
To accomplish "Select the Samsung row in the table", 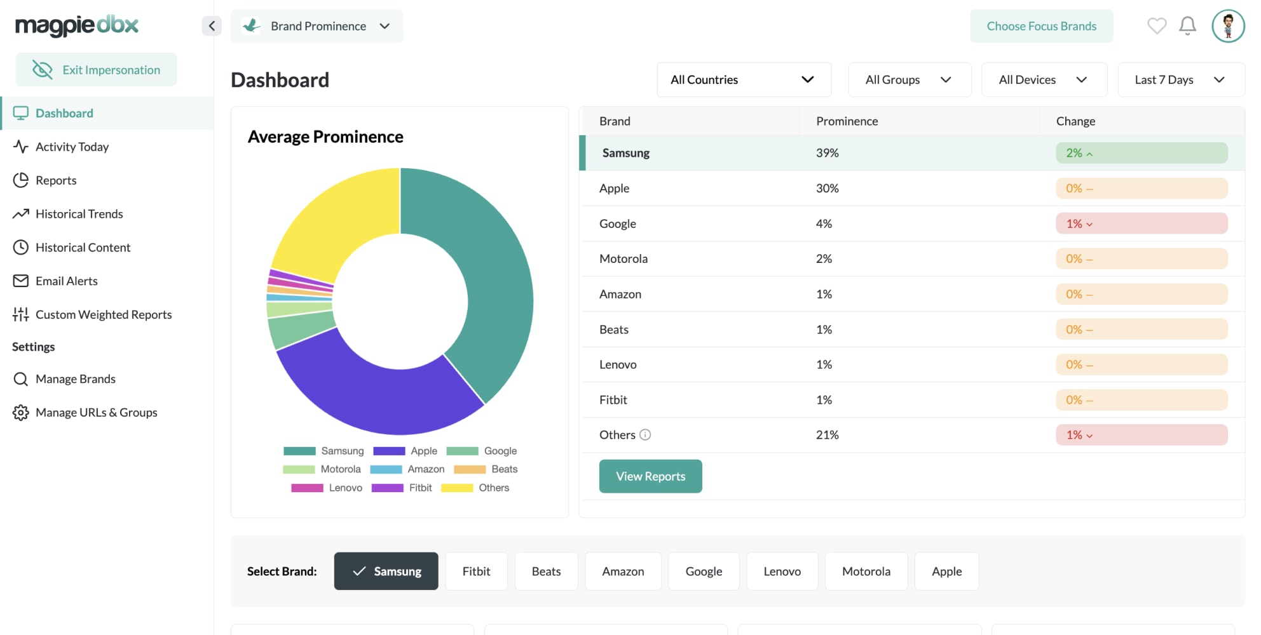I will pyautogui.click(x=911, y=153).
